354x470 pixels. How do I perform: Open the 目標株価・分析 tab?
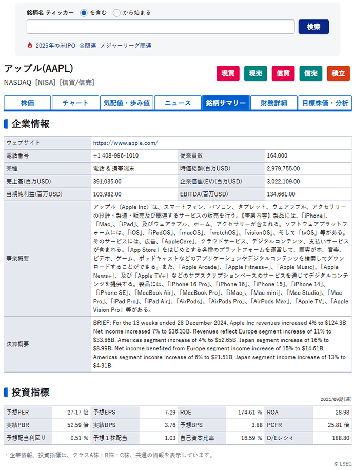coord(325,103)
